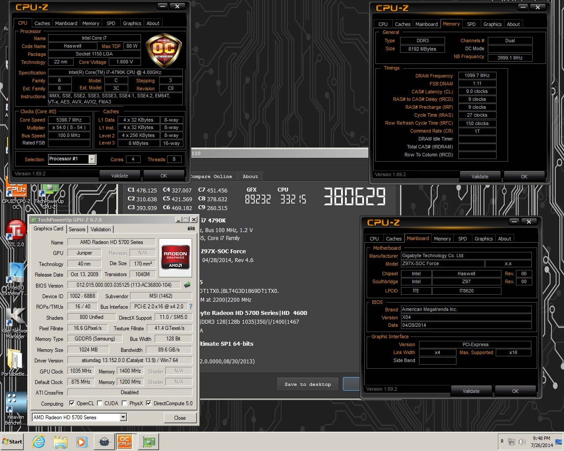Click the GPU-Z BIOS Version field

click(124, 285)
